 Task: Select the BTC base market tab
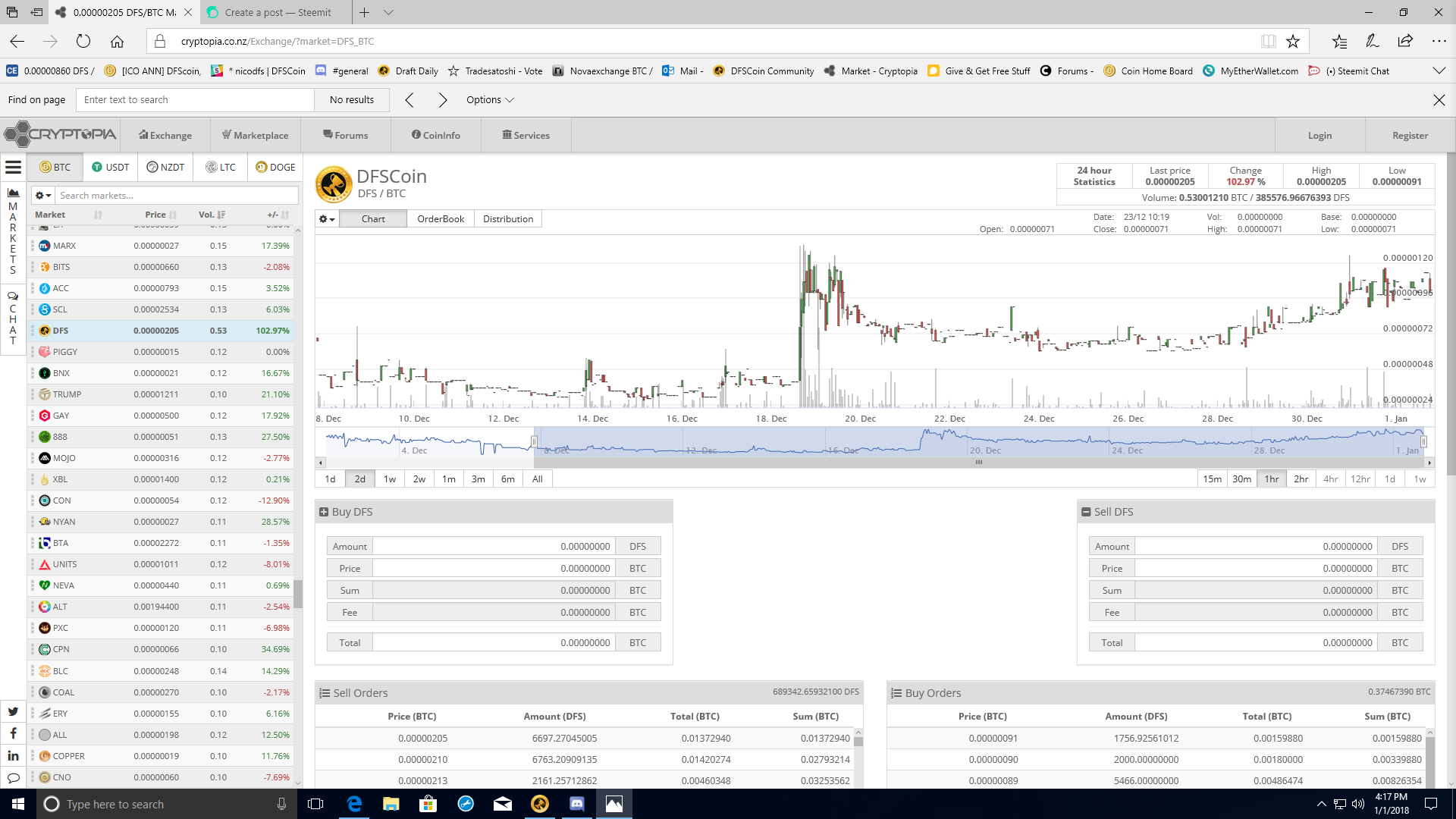click(55, 167)
